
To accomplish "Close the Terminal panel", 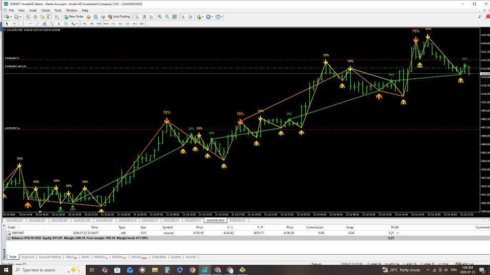I will click(x=4, y=225).
